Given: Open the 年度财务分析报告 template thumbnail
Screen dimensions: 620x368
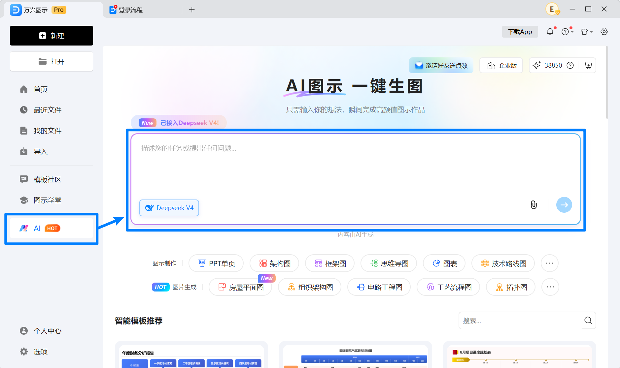Looking at the screenshot, I should pyautogui.click(x=191, y=355).
